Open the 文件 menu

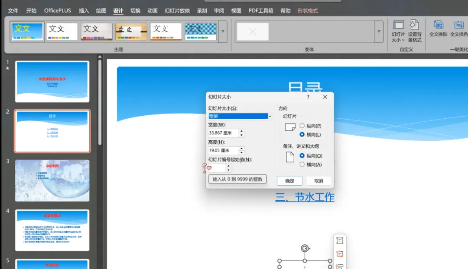(x=13, y=11)
